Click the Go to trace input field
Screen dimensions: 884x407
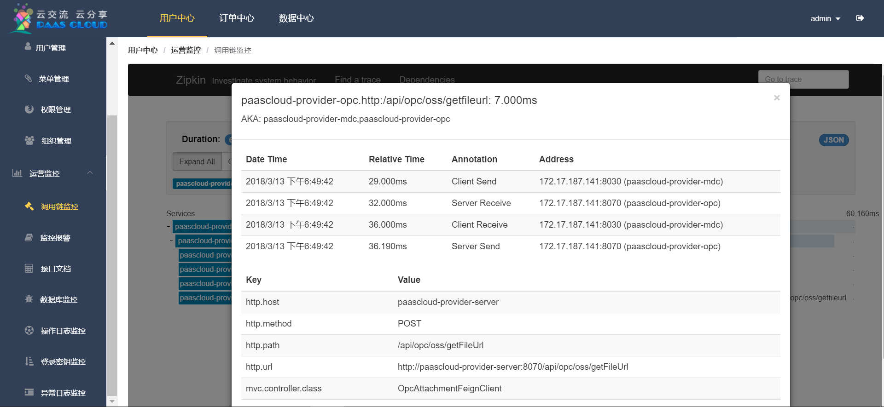coord(803,79)
